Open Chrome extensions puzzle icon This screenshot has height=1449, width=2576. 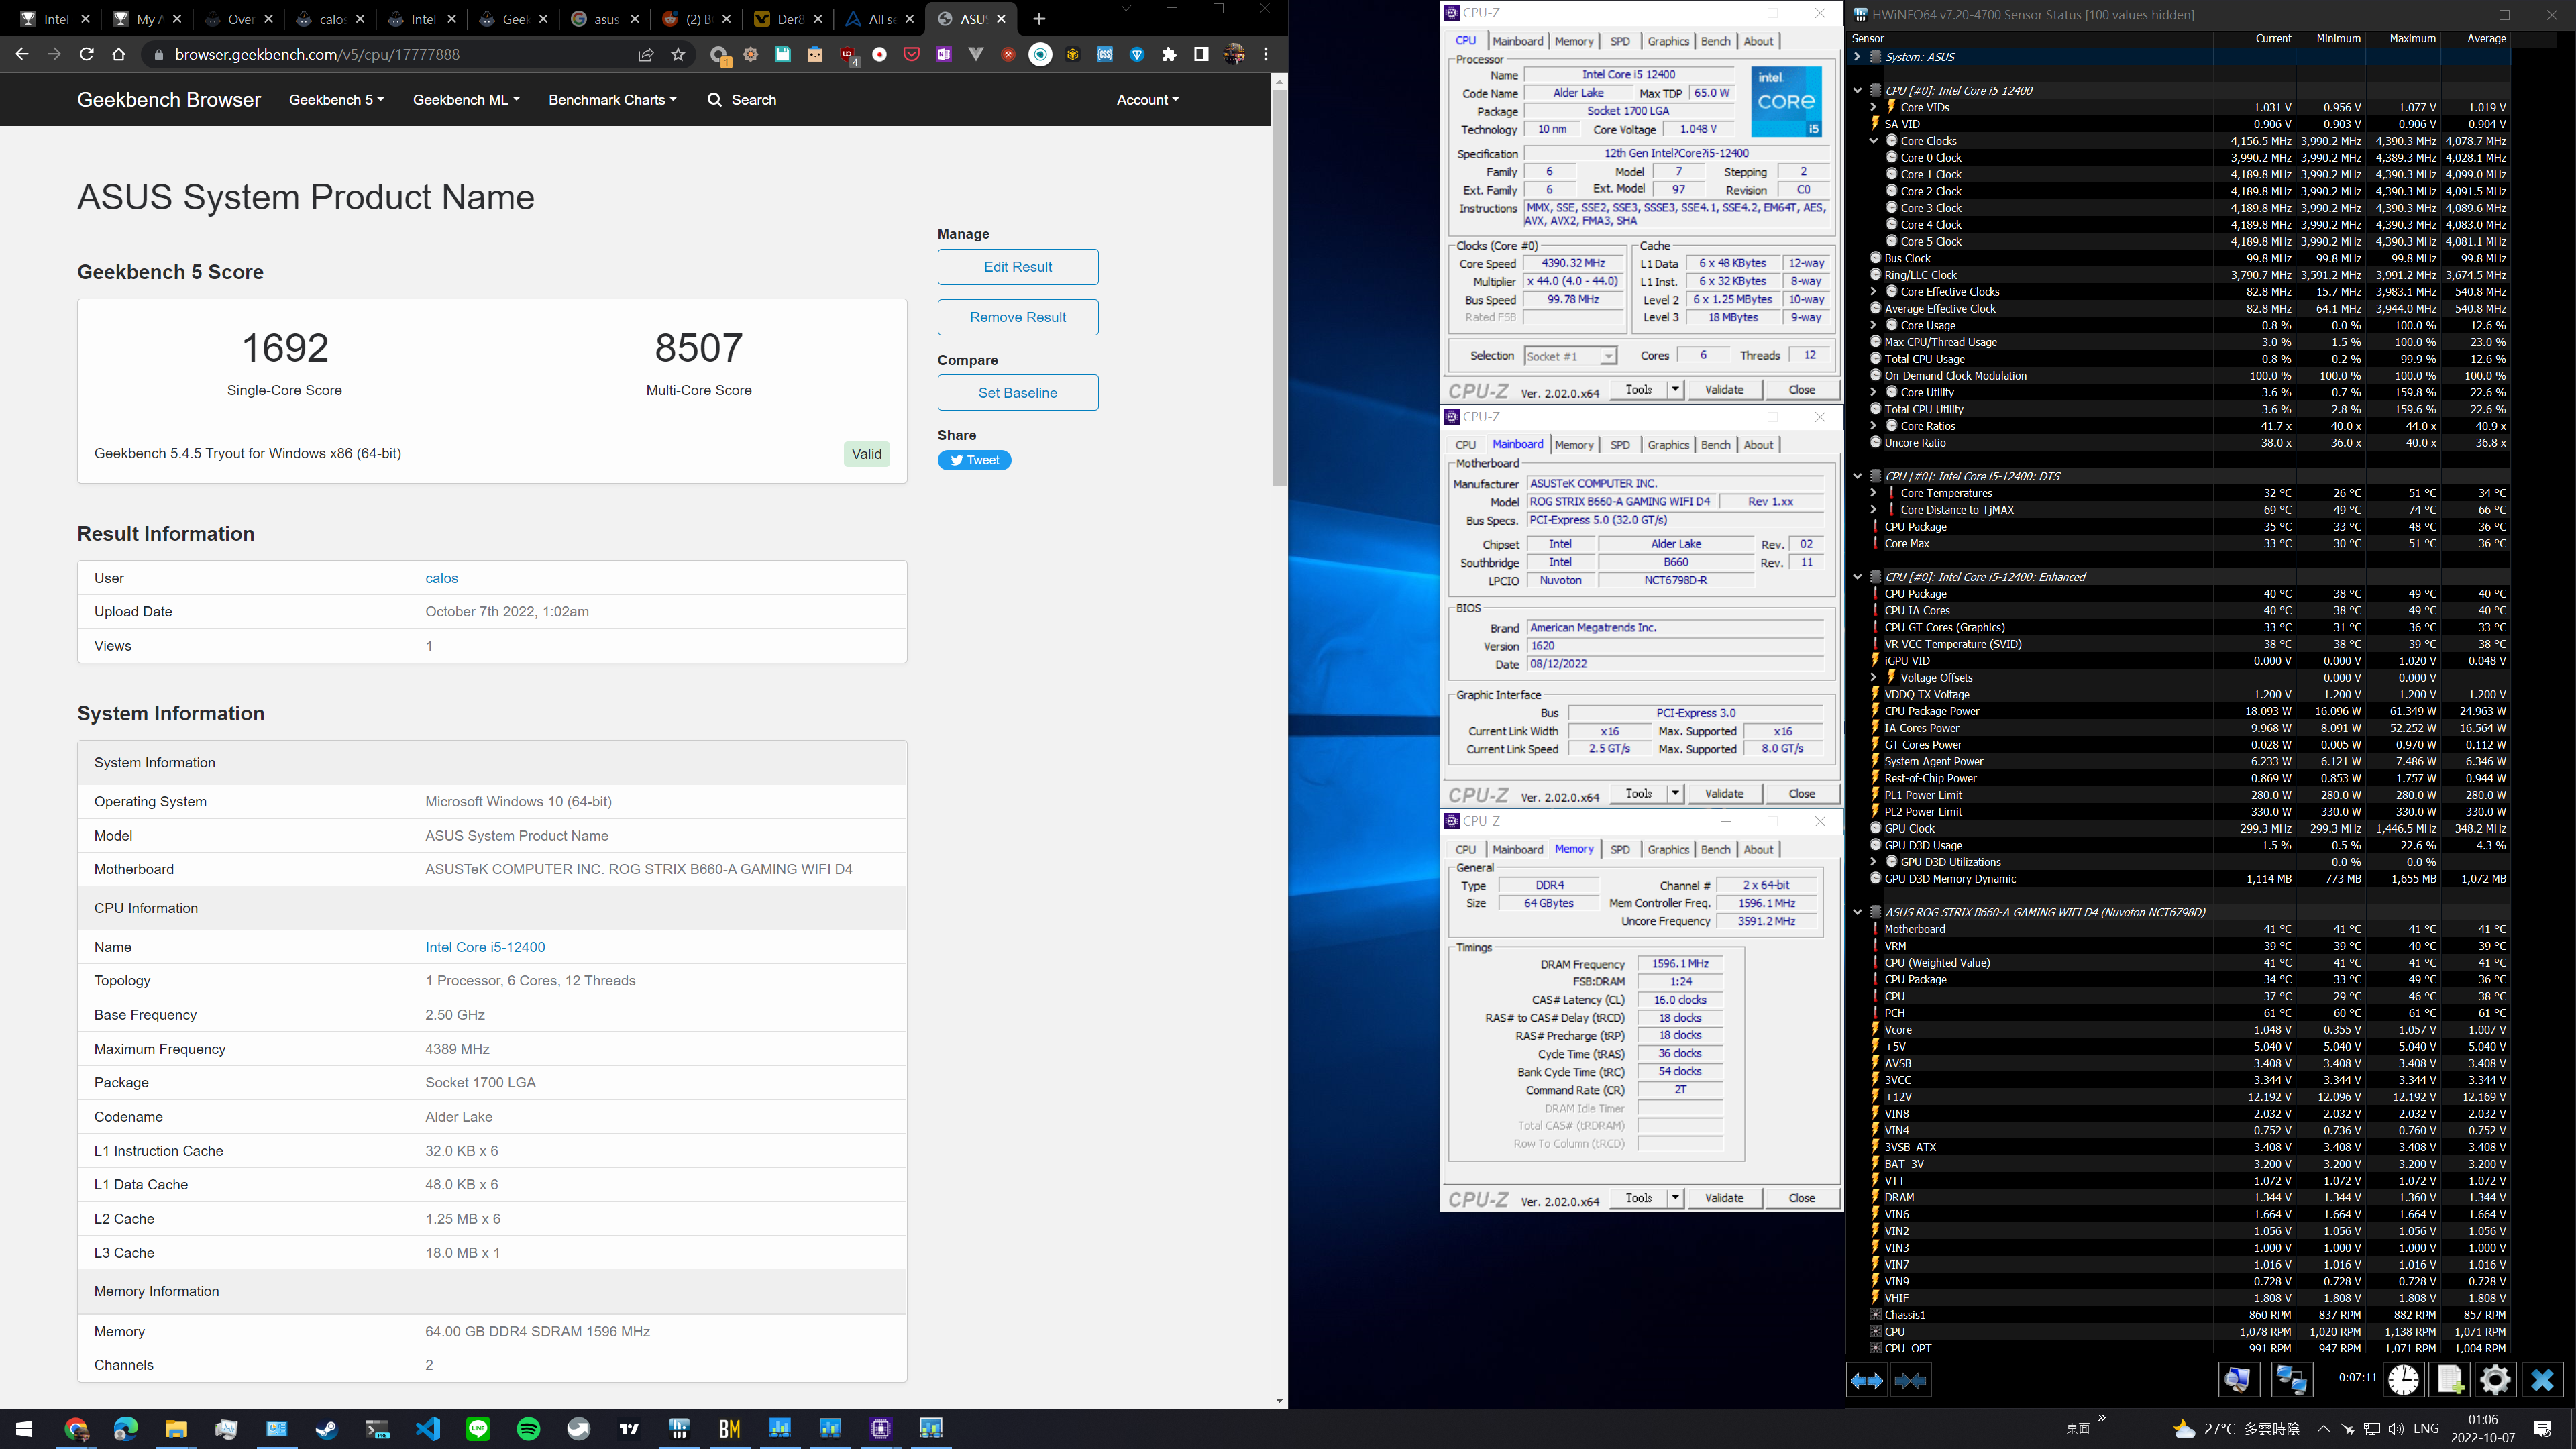tap(1169, 55)
